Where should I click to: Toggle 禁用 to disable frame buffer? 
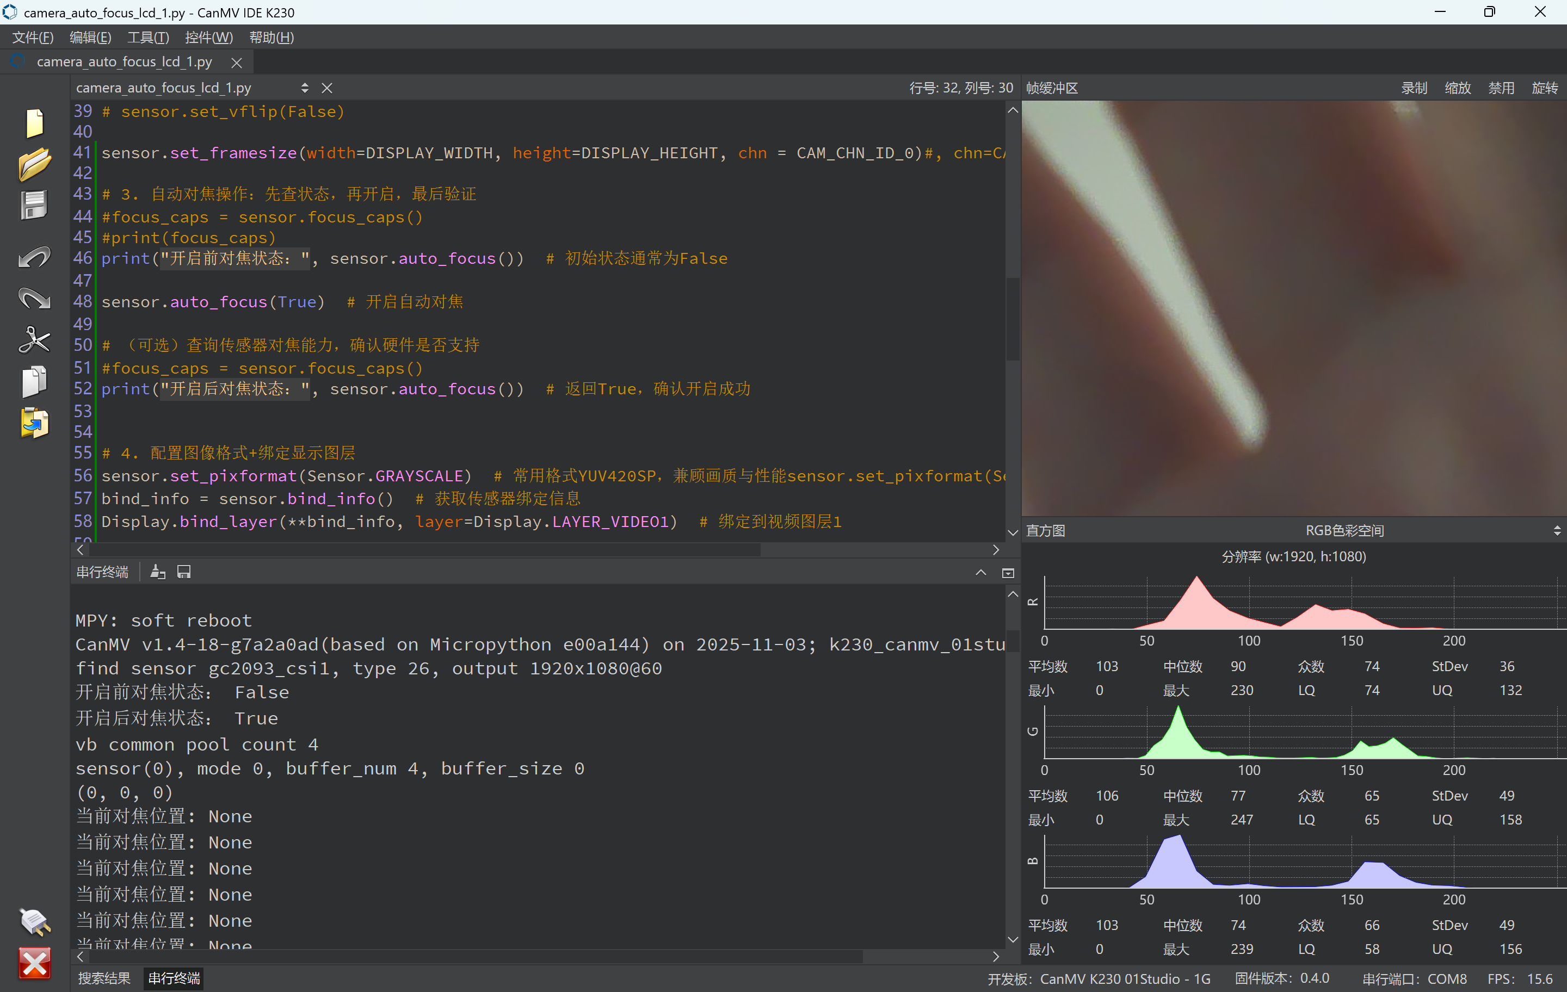click(x=1501, y=89)
